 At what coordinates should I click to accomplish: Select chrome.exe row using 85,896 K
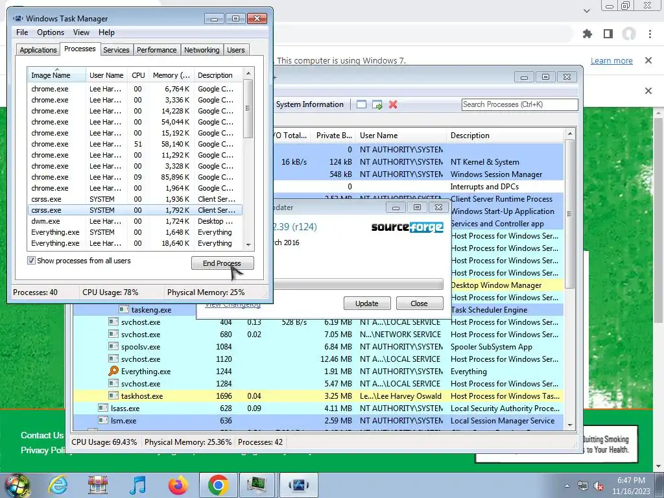tap(135, 177)
